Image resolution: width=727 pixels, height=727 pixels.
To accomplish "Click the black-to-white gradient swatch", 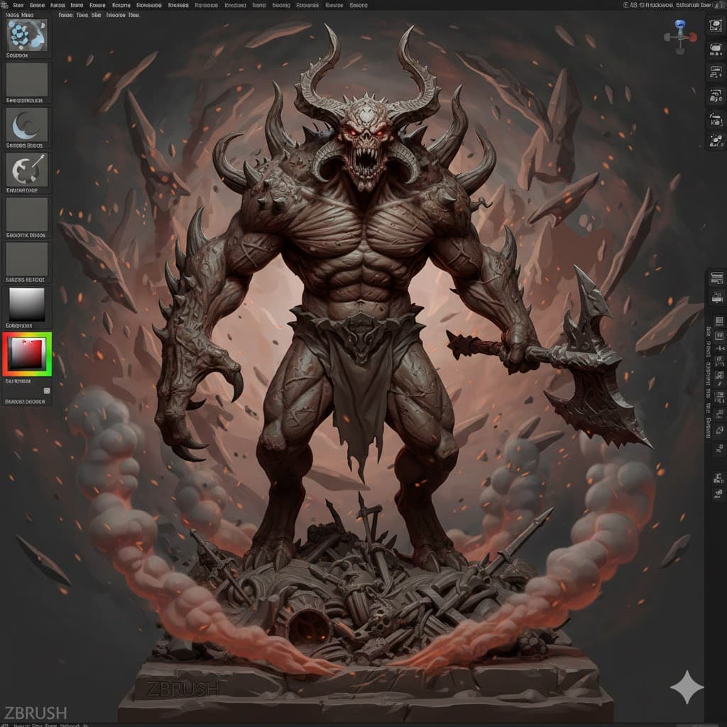I will click(27, 305).
